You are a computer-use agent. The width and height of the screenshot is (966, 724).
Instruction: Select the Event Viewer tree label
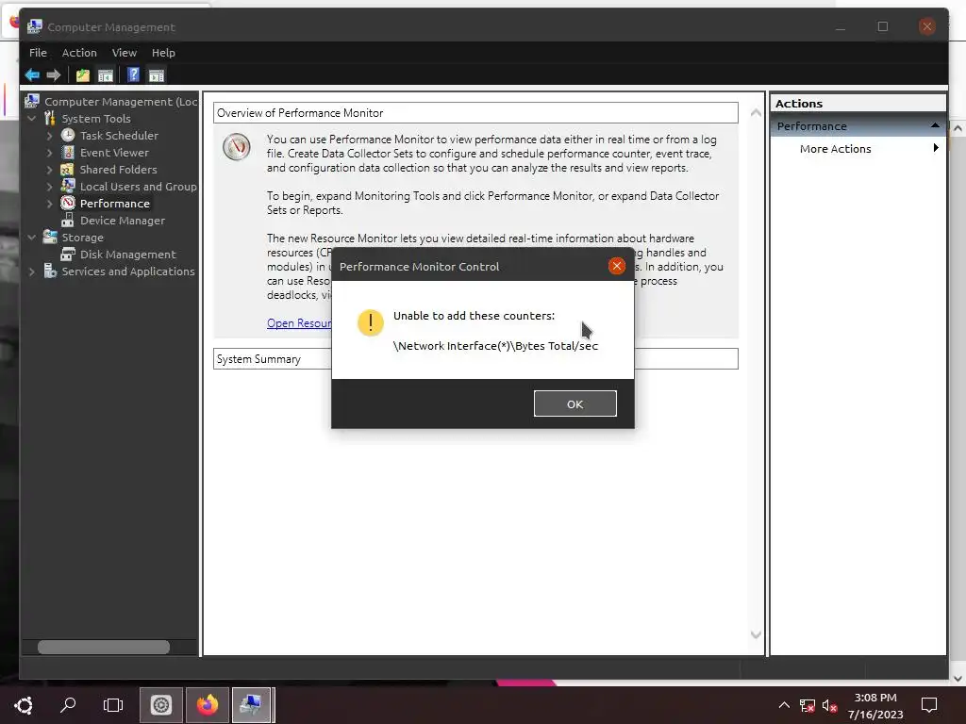pos(114,152)
